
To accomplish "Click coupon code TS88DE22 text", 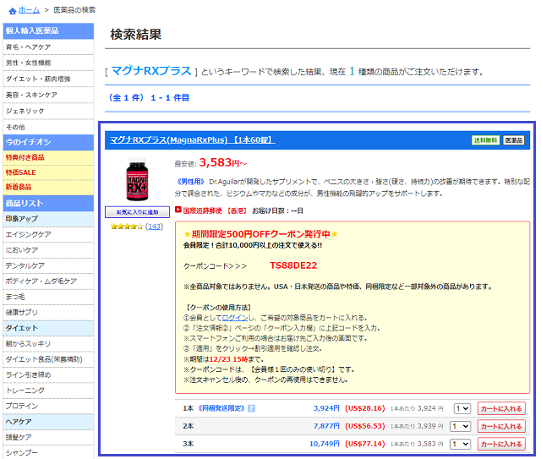I will 293,265.
